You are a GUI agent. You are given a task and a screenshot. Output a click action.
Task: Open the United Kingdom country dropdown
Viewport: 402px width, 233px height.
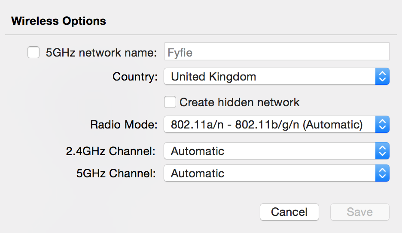[x=270, y=77]
